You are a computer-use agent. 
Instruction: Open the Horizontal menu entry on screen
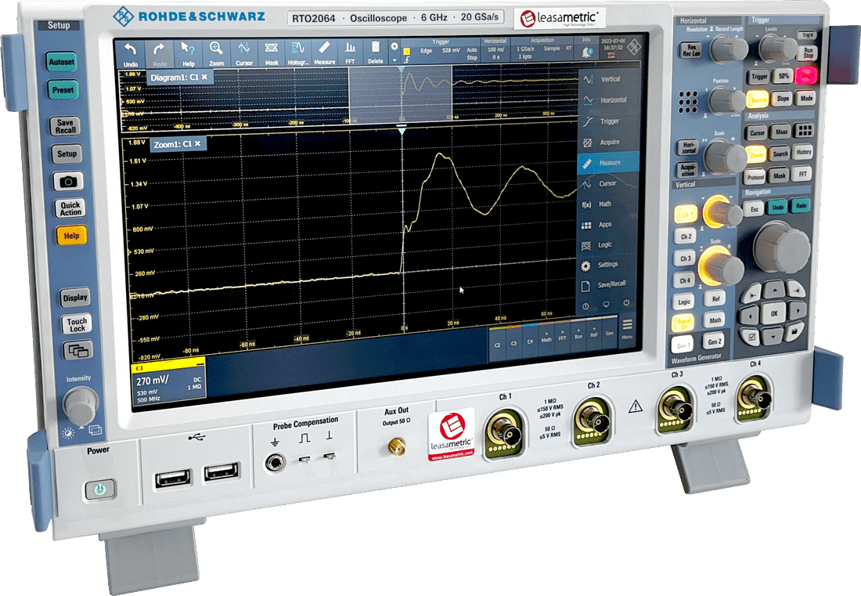coord(608,100)
